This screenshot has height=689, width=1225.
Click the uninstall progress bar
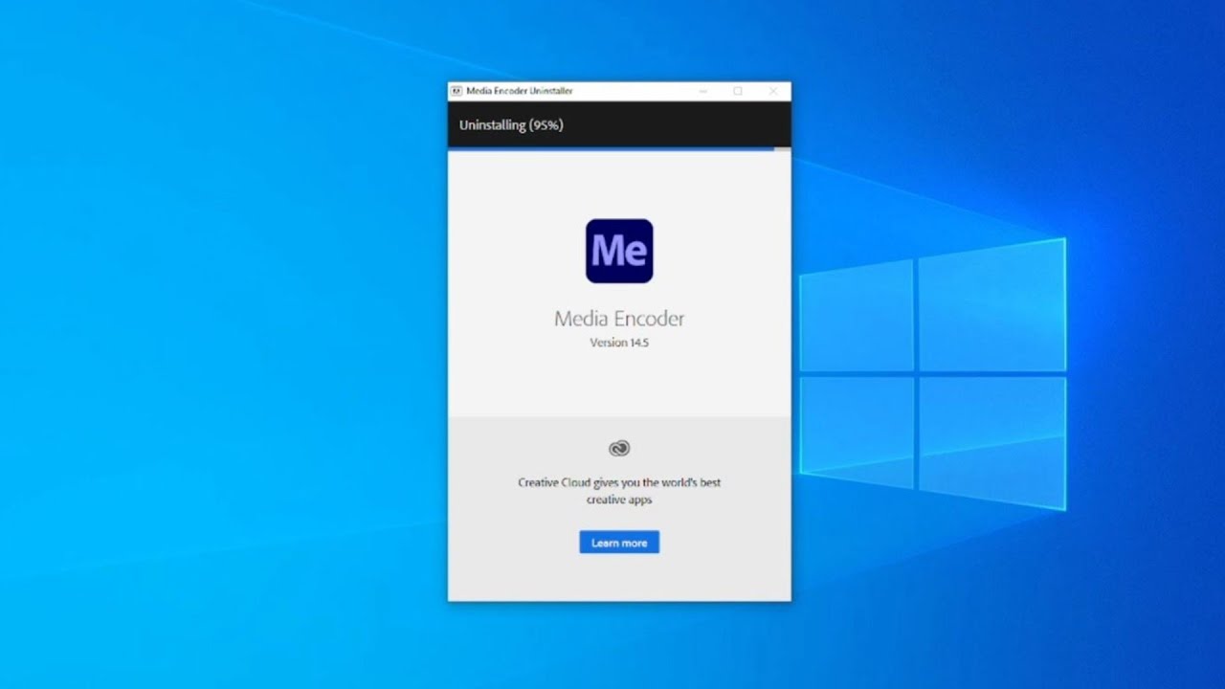[x=619, y=149]
